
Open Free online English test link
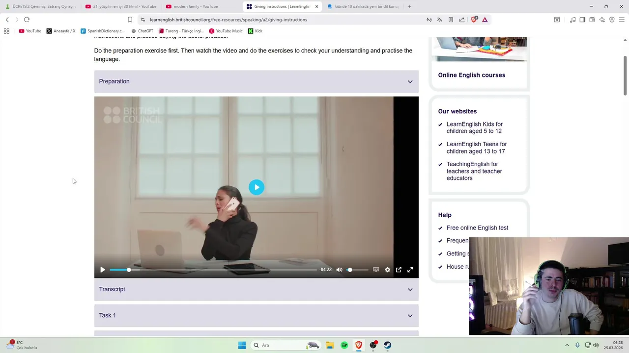point(477,228)
